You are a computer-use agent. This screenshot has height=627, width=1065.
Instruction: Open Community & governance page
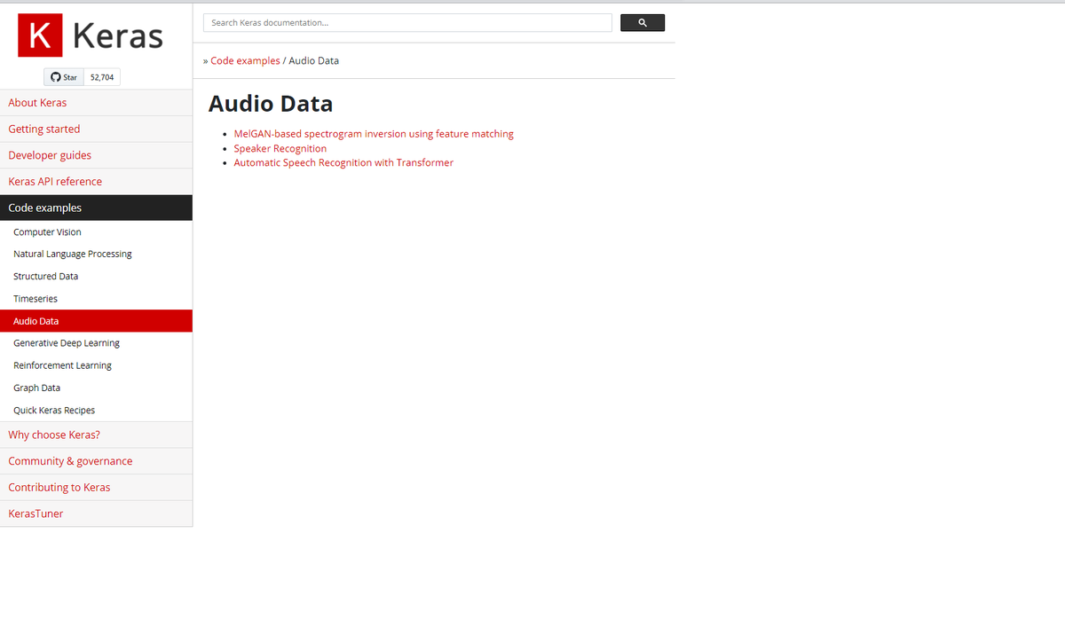pyautogui.click(x=96, y=461)
